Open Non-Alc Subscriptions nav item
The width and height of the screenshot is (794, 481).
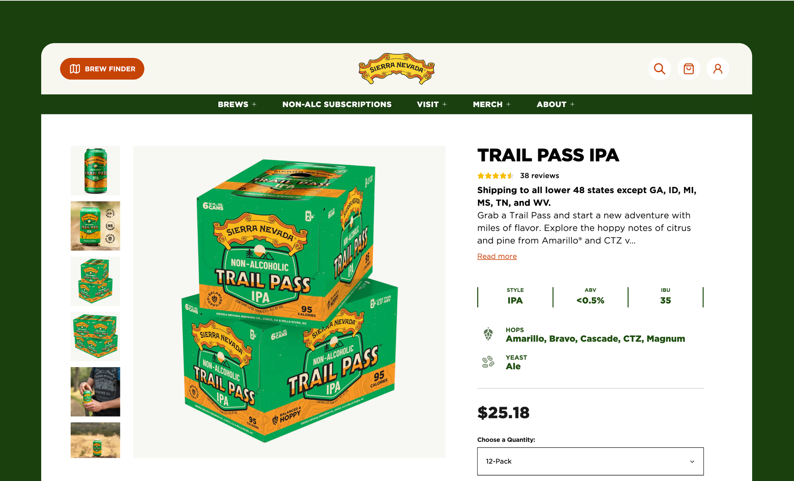(337, 104)
